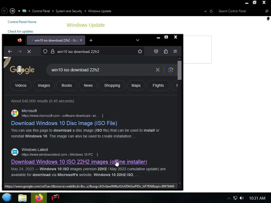The image size is (271, 203).
Task: Open the red app icon in taskbar
Action: coord(55,197)
